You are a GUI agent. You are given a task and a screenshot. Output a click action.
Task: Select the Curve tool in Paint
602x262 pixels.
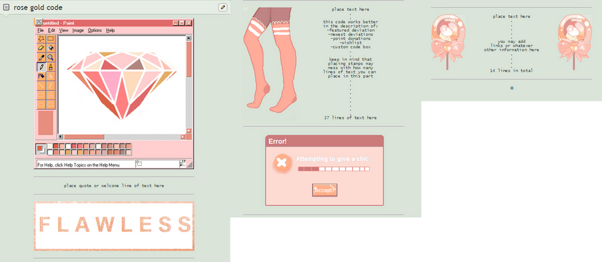coord(51,85)
